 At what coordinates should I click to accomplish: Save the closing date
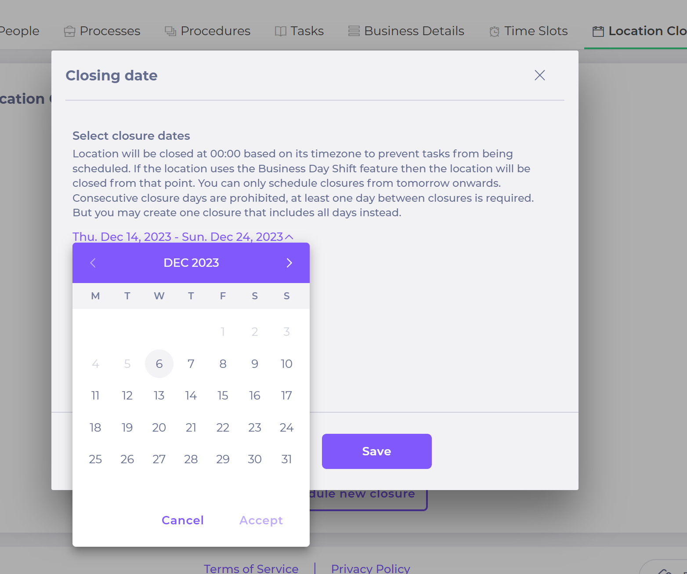click(376, 451)
